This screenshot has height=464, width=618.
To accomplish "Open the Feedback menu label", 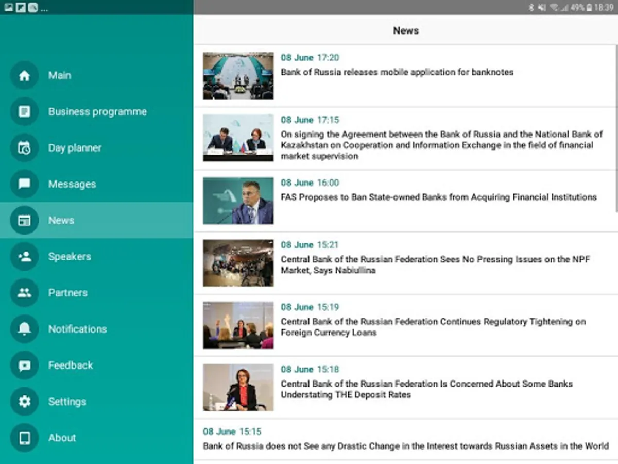I will pyautogui.click(x=71, y=365).
